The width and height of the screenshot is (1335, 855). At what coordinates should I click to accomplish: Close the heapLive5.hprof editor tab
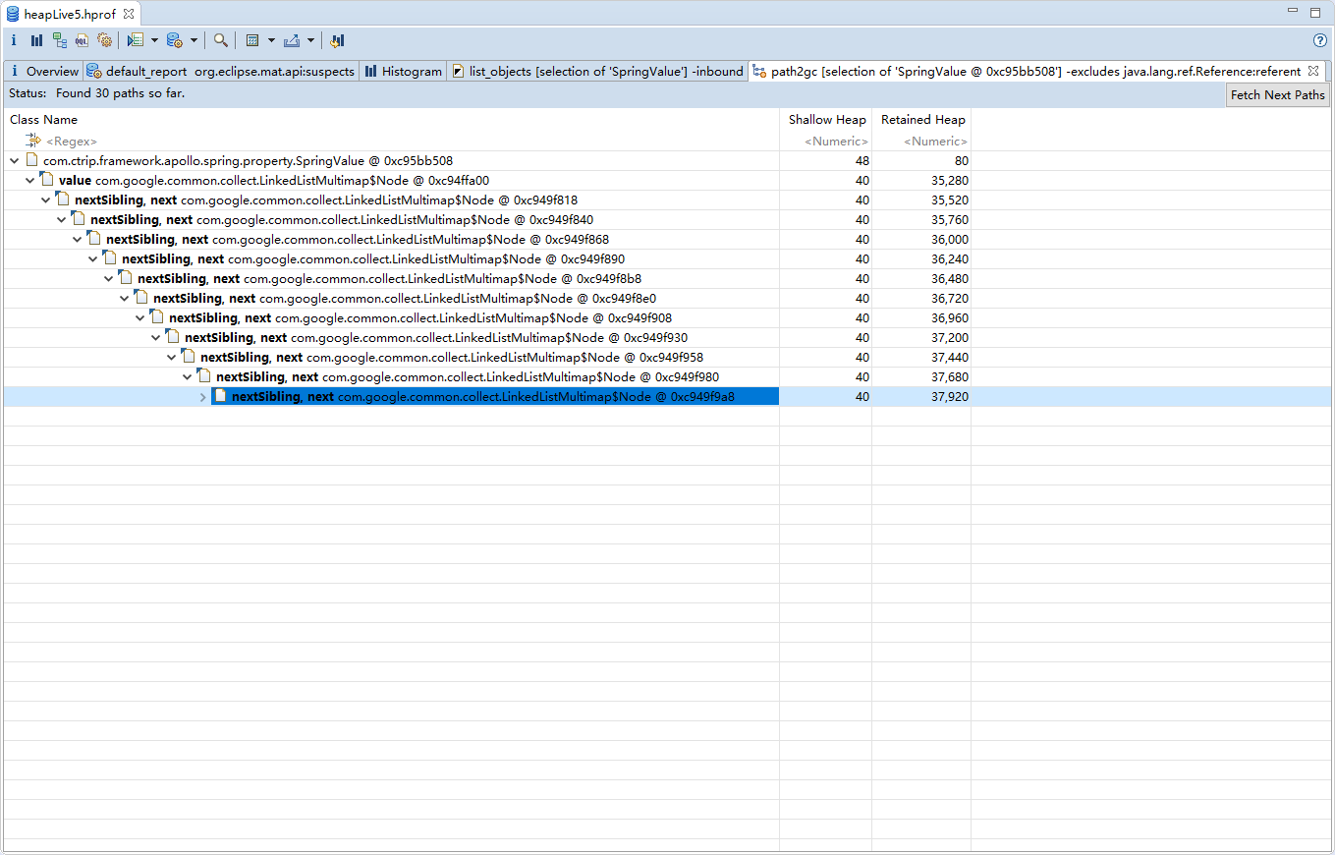(x=129, y=14)
